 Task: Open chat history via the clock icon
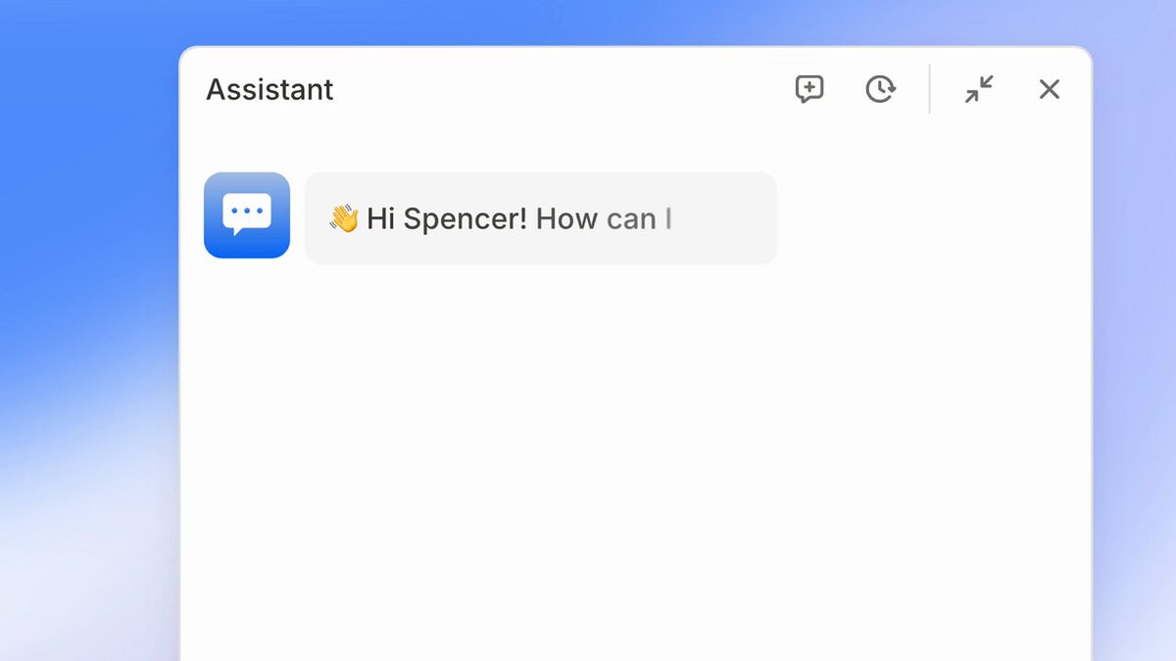(x=880, y=89)
